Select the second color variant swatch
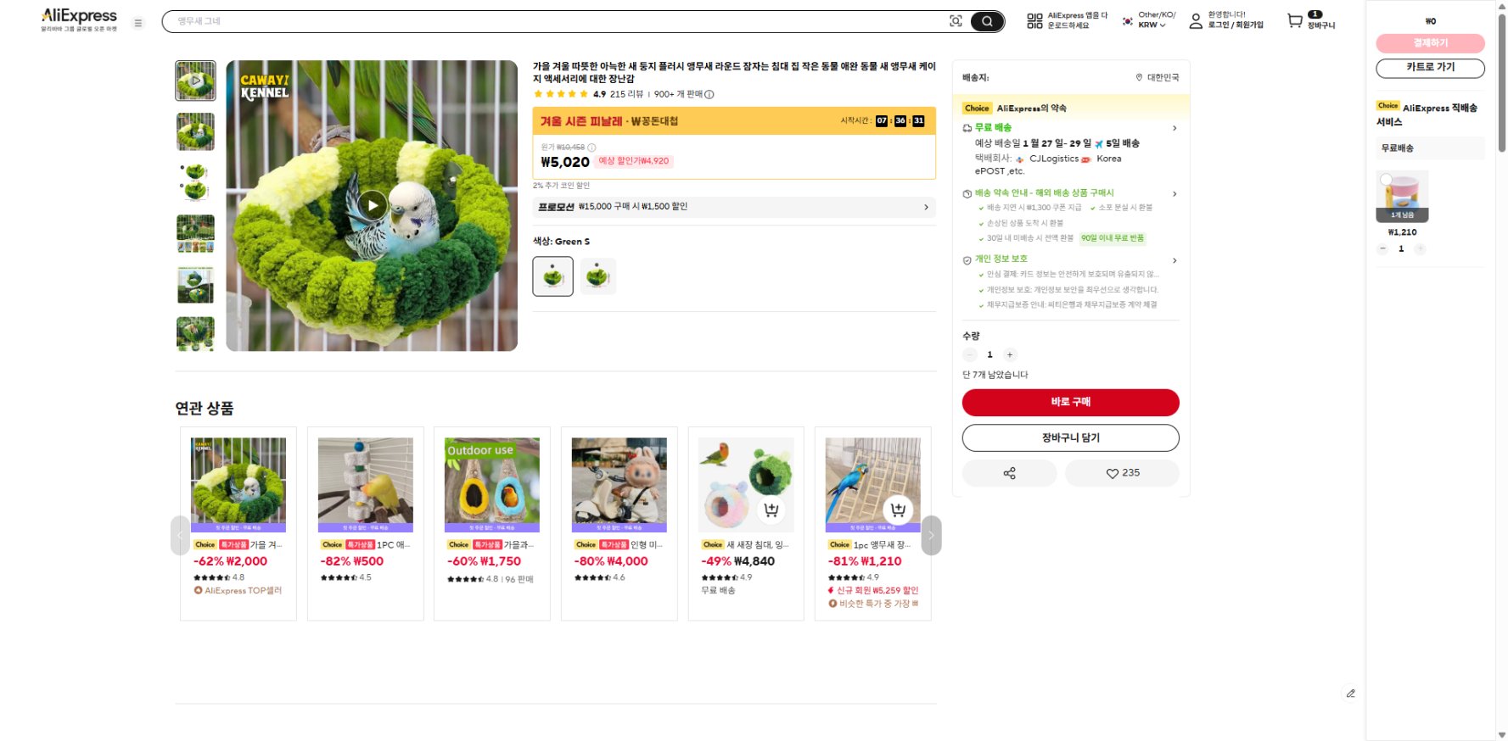 point(597,276)
